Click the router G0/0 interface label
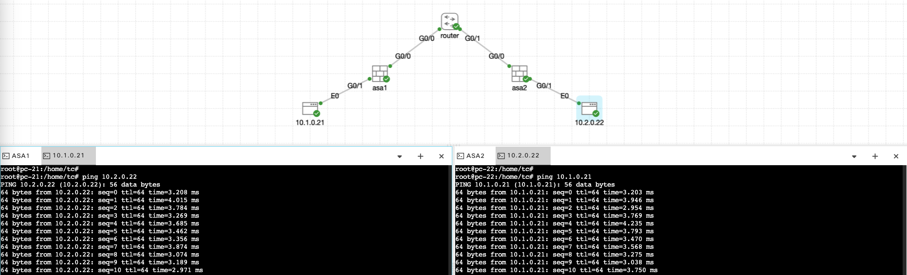907x275 pixels. coord(426,38)
